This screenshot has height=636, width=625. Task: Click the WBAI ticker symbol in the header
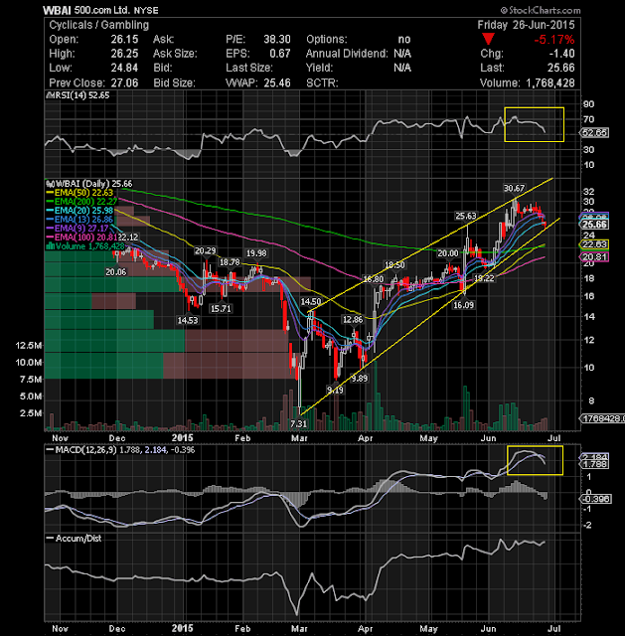click(58, 10)
